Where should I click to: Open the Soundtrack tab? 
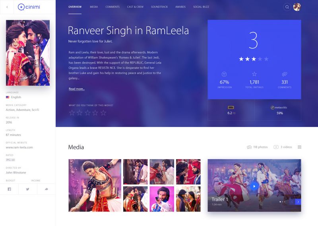point(159,7)
